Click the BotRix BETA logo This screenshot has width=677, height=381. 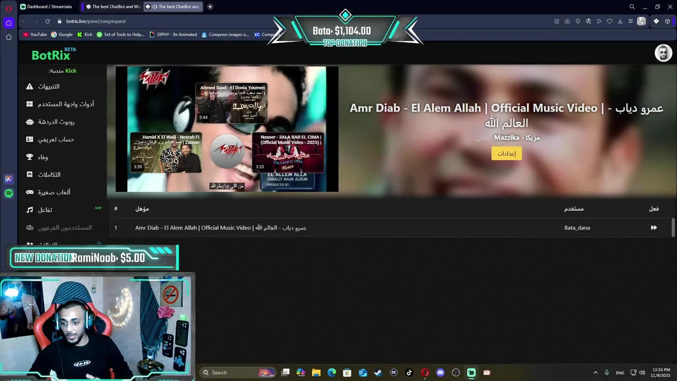(x=53, y=54)
